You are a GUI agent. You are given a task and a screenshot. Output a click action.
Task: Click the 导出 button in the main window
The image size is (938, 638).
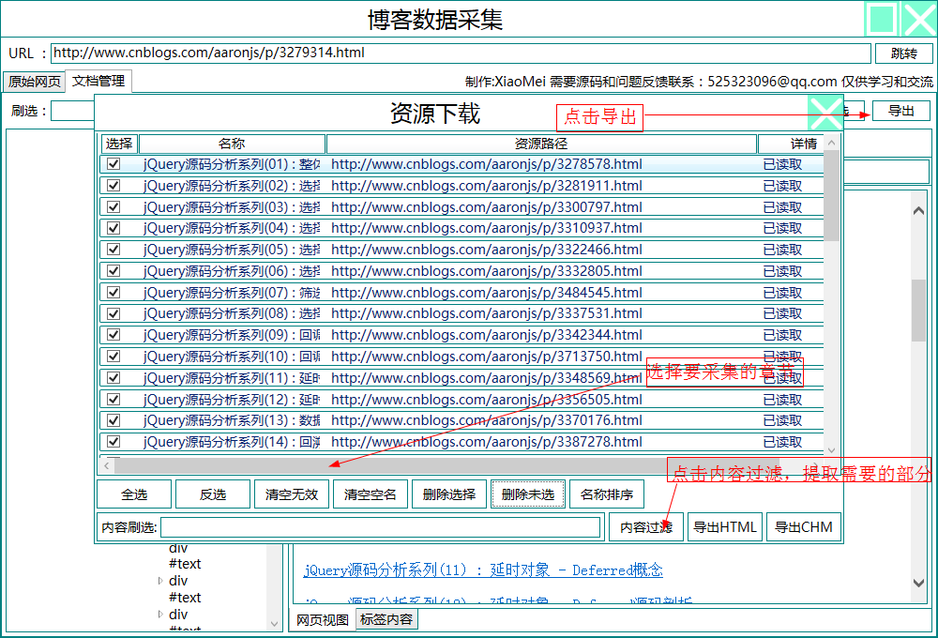tap(900, 111)
